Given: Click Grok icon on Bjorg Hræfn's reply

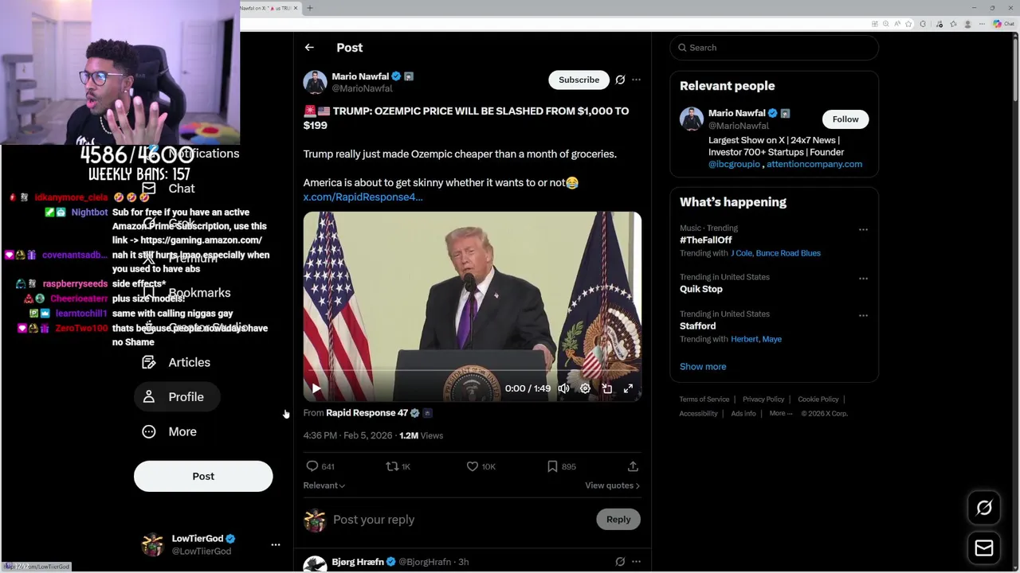Looking at the screenshot, I should [620, 562].
